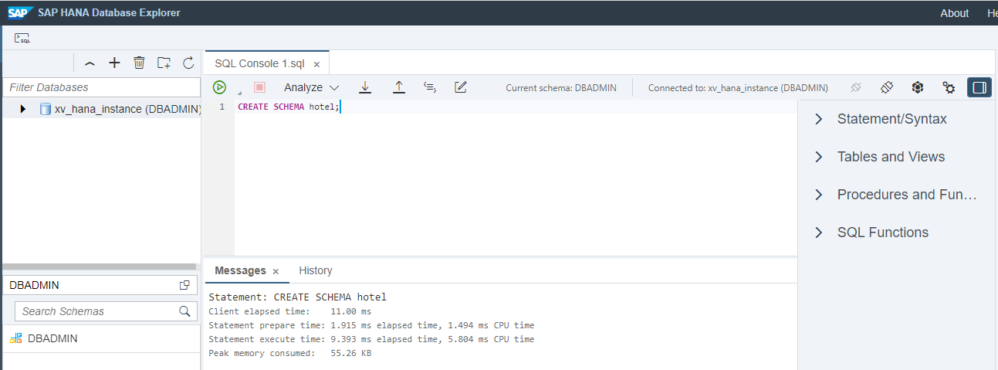The image size is (998, 370).
Task: Open the DBADMIN schema selector popup icon
Action: [x=184, y=285]
